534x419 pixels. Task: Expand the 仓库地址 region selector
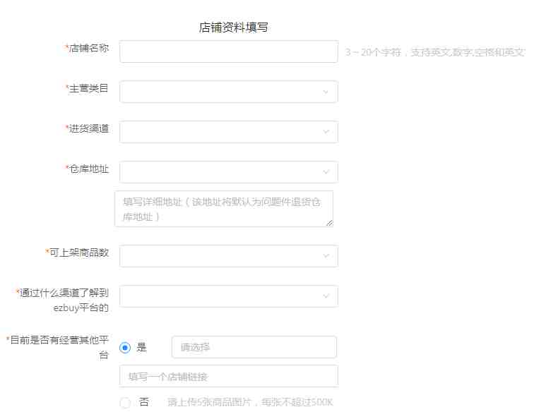click(x=229, y=171)
